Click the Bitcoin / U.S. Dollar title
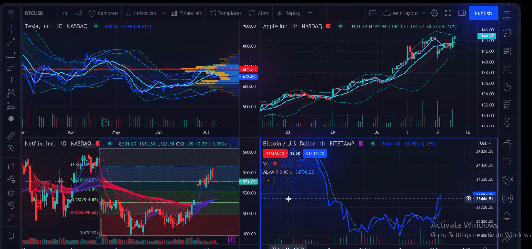The height and width of the screenshot is (249, 532). pos(288,144)
